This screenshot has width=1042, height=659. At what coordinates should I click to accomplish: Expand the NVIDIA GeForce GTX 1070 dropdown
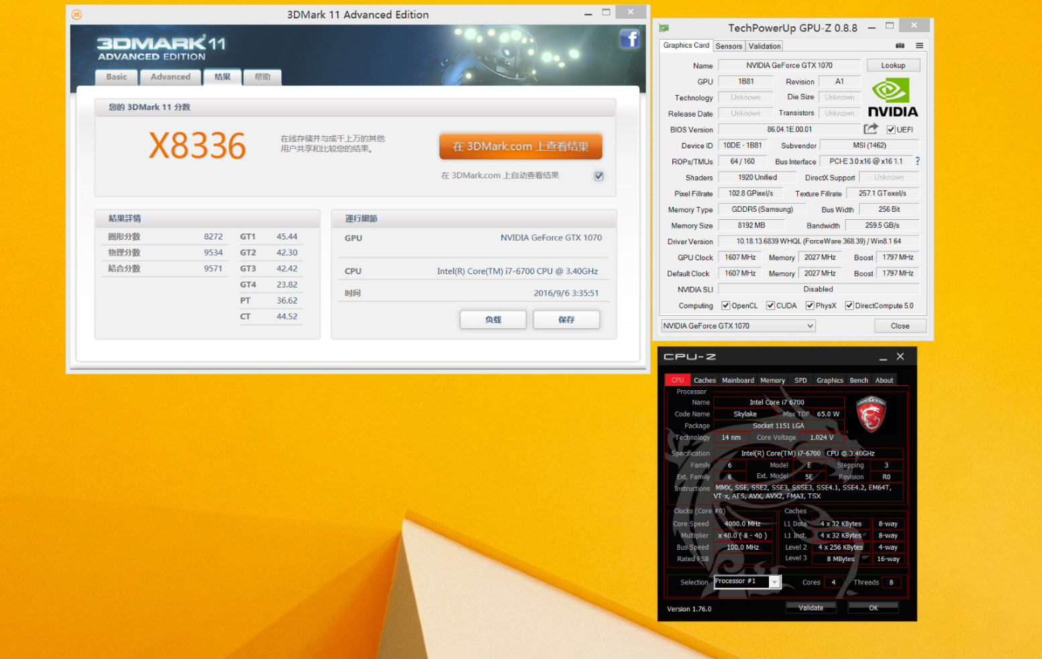tap(810, 326)
